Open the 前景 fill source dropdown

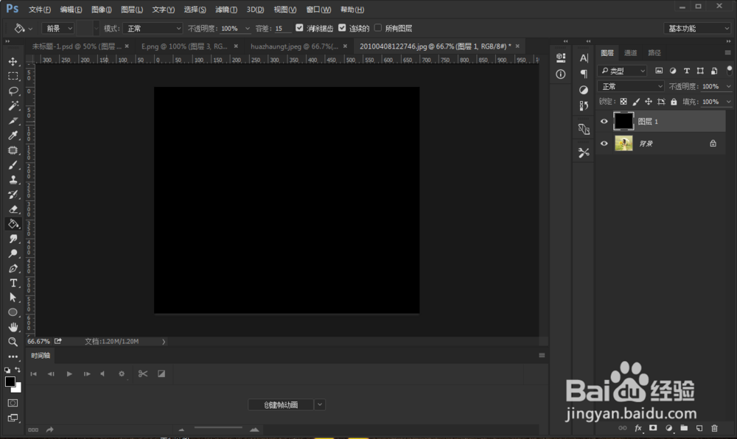click(58, 28)
